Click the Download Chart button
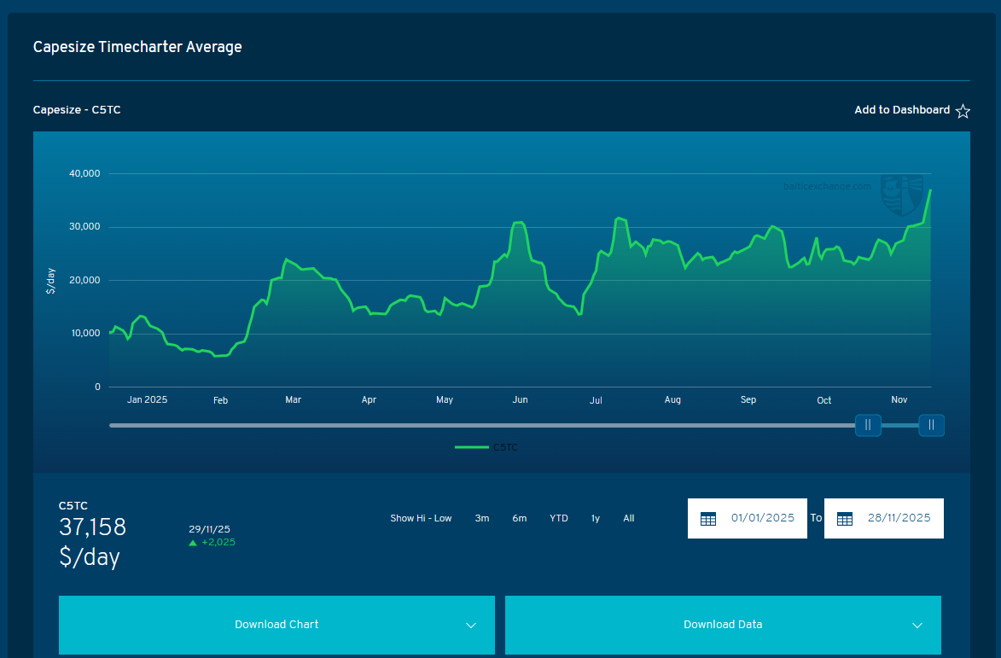The image size is (1001, 658). point(276,625)
